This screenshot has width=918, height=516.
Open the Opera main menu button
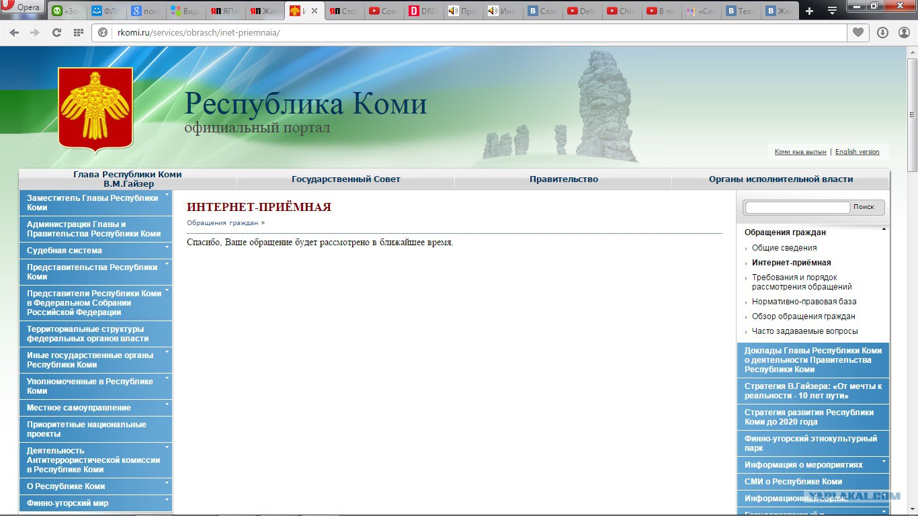coord(22,8)
